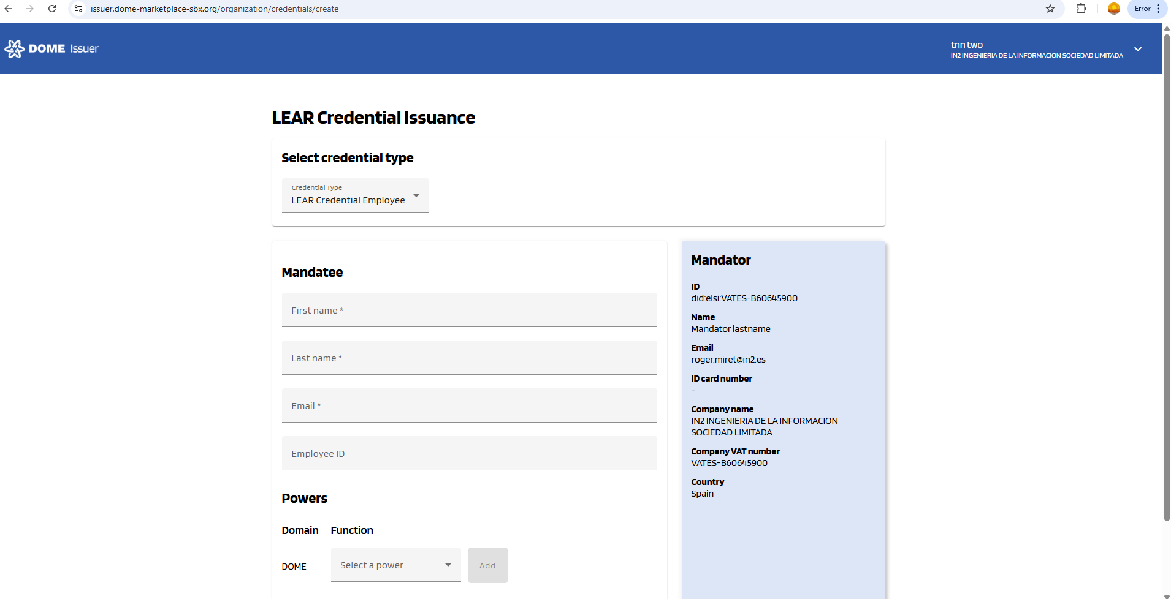Focus the First name field

469,310
